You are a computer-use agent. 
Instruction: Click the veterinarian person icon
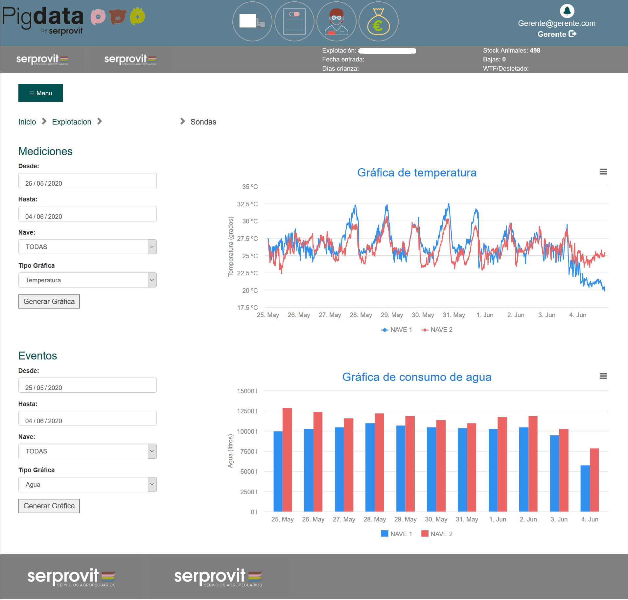[336, 22]
